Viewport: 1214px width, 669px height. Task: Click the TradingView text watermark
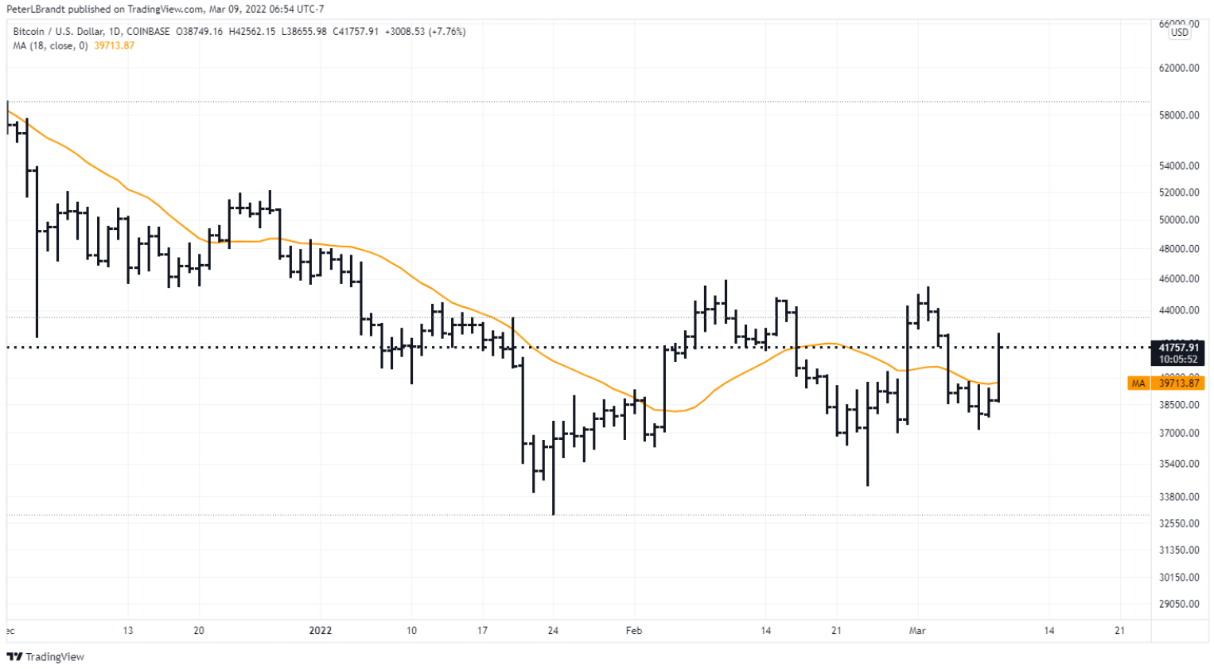pos(55,657)
